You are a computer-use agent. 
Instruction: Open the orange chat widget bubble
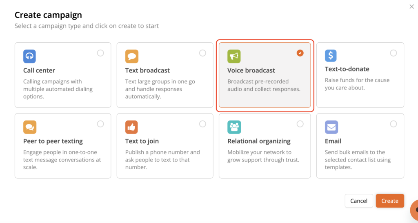point(414,210)
